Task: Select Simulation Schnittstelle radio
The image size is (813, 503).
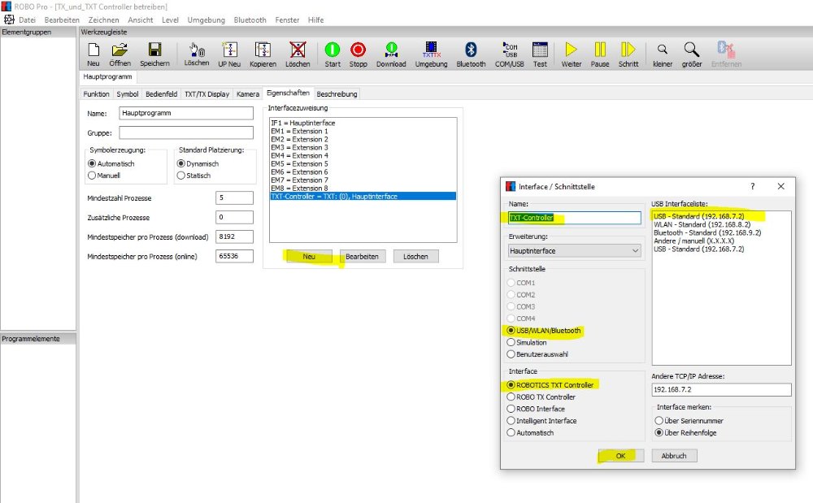Action: tap(511, 342)
